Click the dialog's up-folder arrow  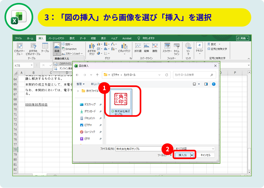97,75
